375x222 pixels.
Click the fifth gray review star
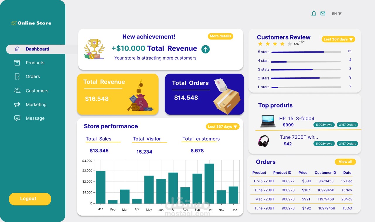pyautogui.click(x=289, y=44)
